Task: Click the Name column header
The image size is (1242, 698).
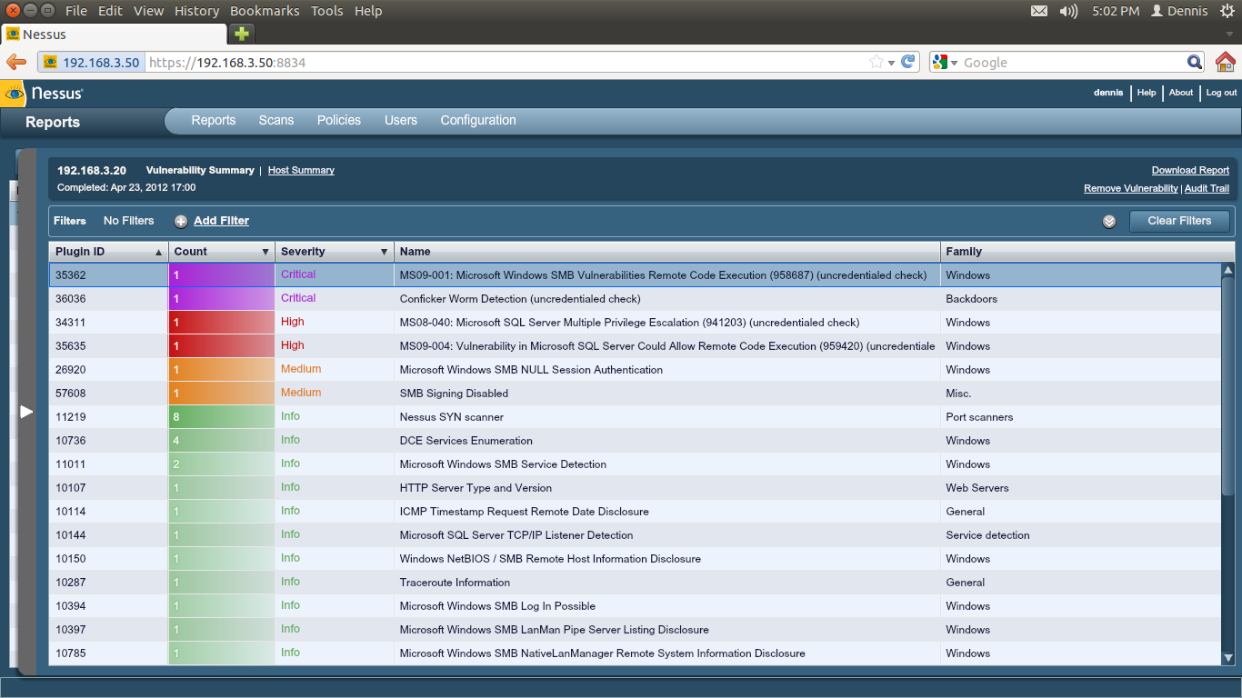Action: 667,252
